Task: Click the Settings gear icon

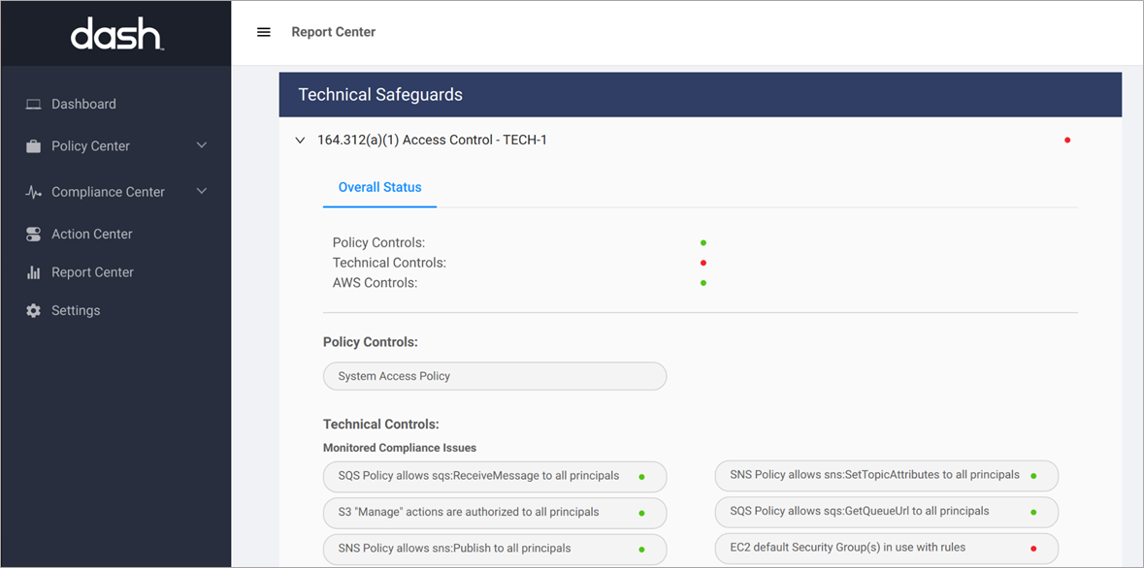Action: pyautogui.click(x=34, y=310)
